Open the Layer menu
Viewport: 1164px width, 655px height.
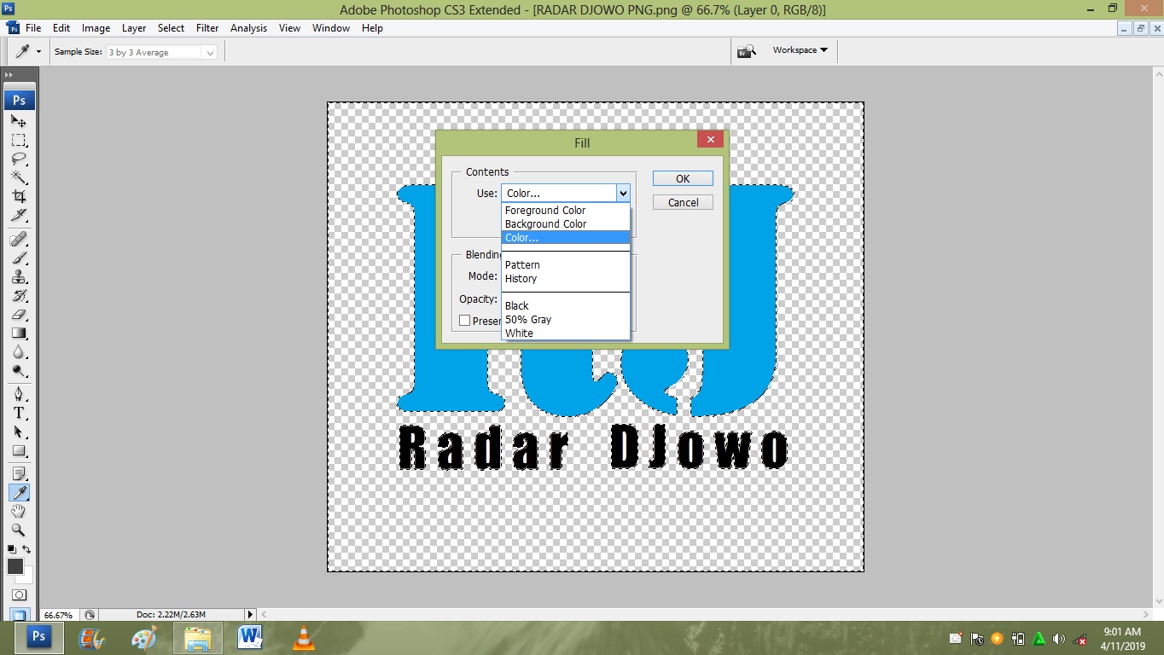point(134,28)
